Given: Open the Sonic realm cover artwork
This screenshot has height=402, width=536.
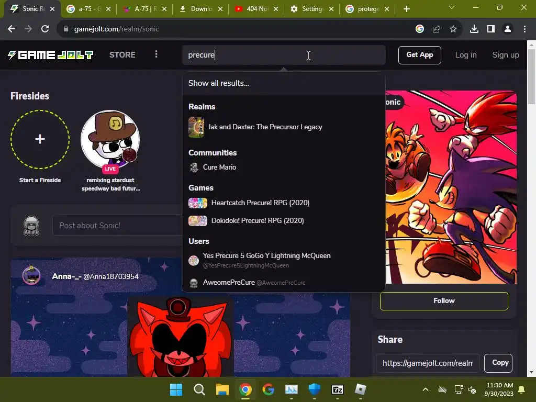Looking at the screenshot, I should (451, 187).
